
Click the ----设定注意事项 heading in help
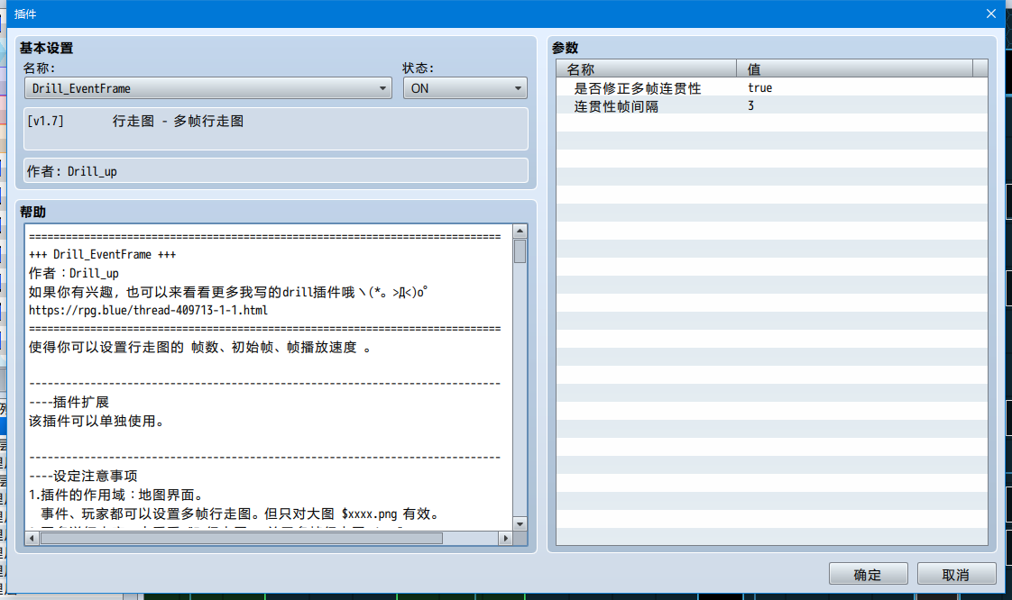click(x=83, y=476)
